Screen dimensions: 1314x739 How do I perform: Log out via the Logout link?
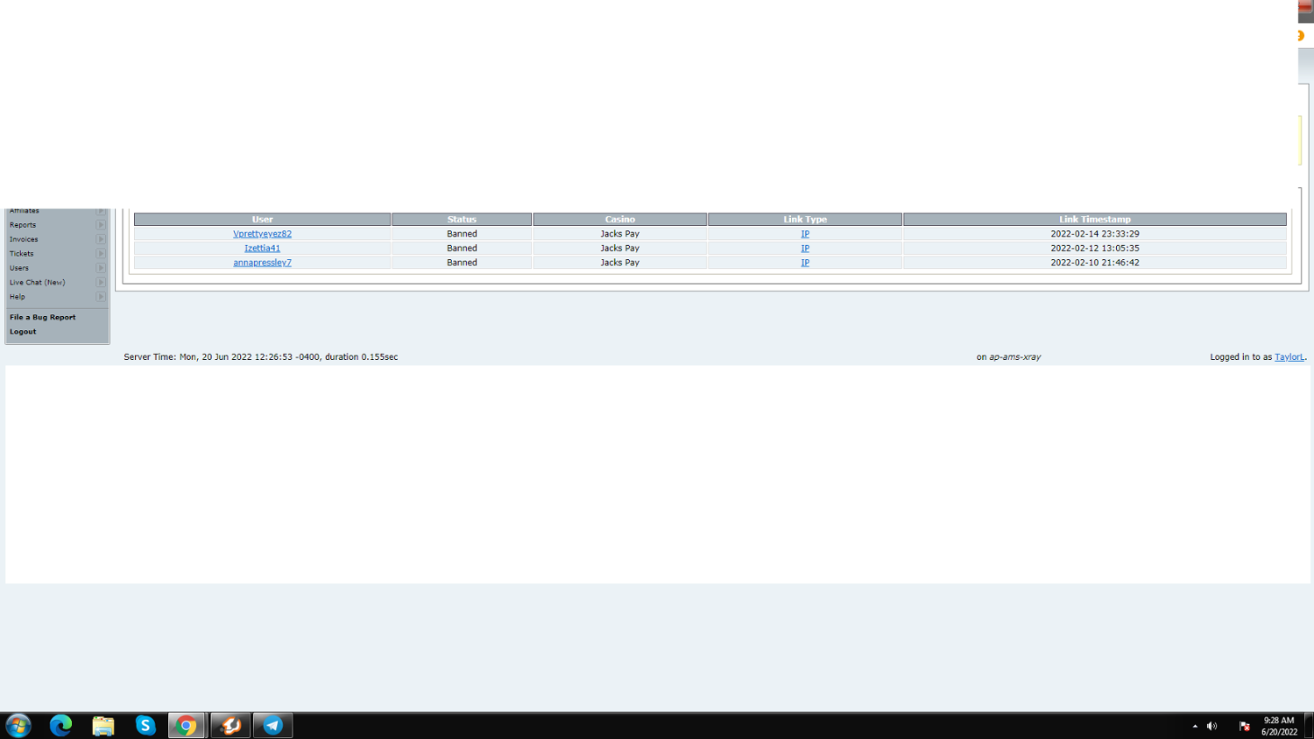pos(23,332)
